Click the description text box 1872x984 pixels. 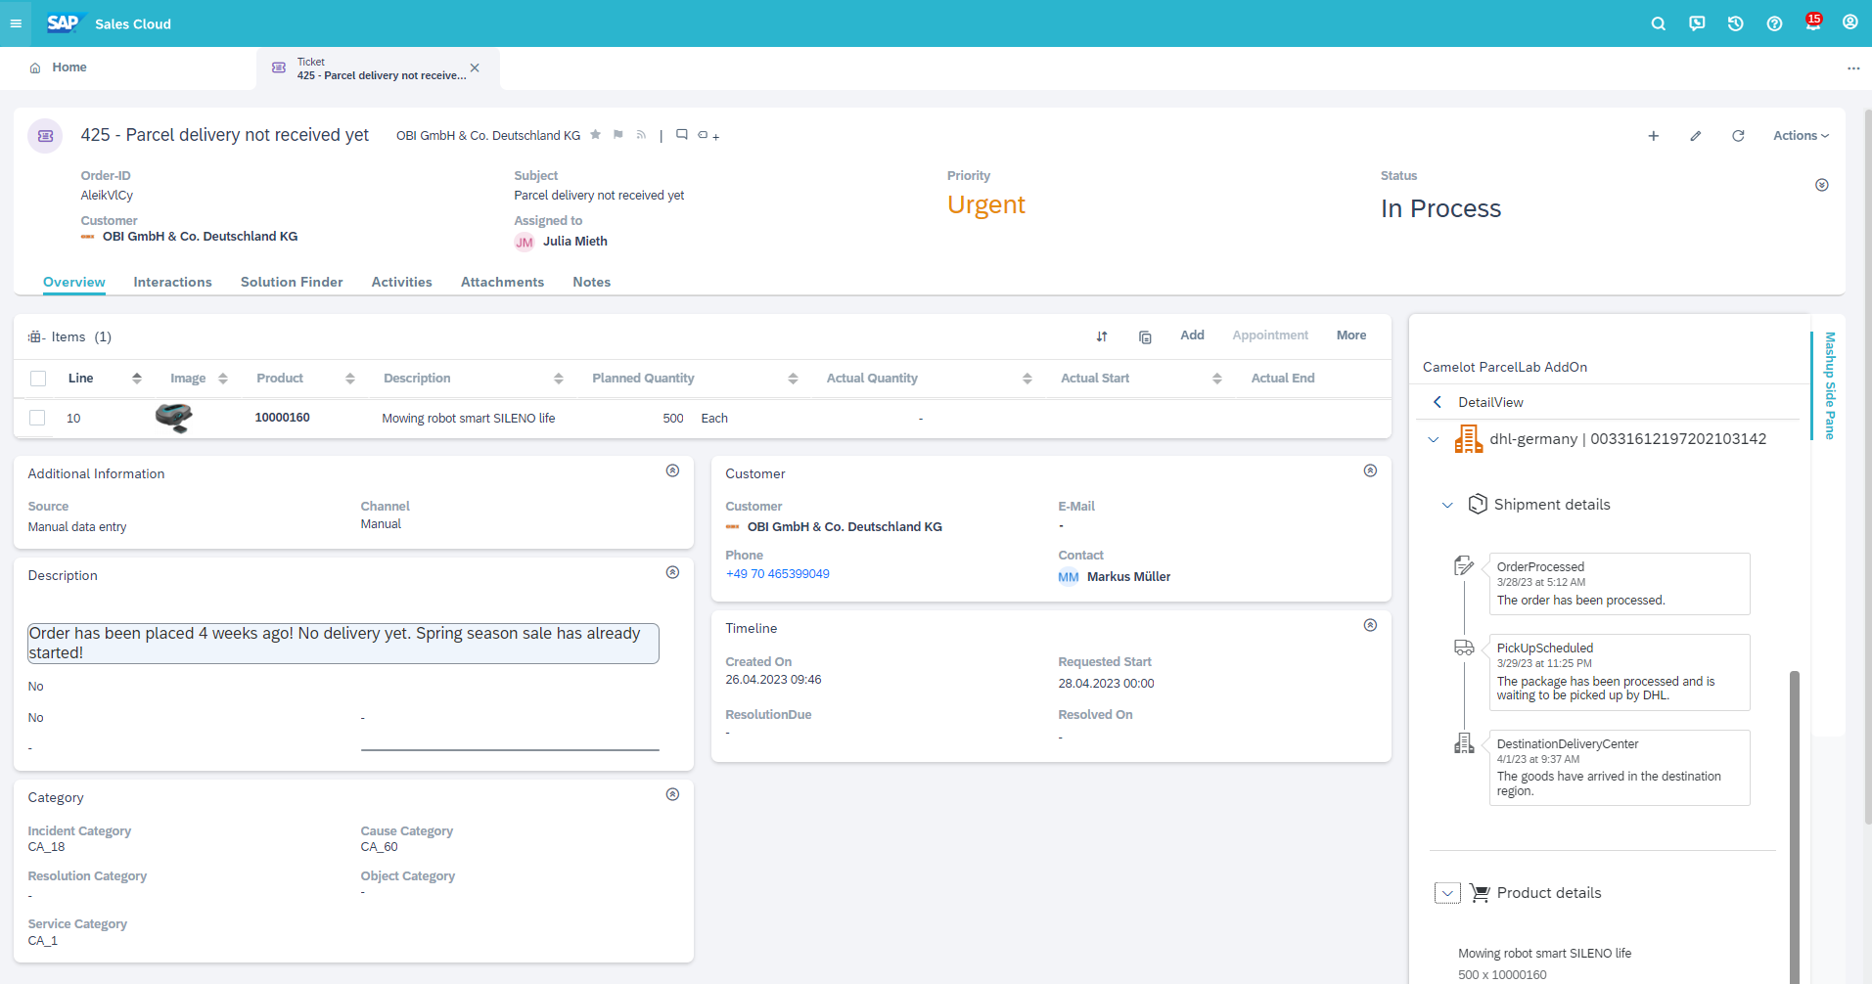pyautogui.click(x=342, y=644)
